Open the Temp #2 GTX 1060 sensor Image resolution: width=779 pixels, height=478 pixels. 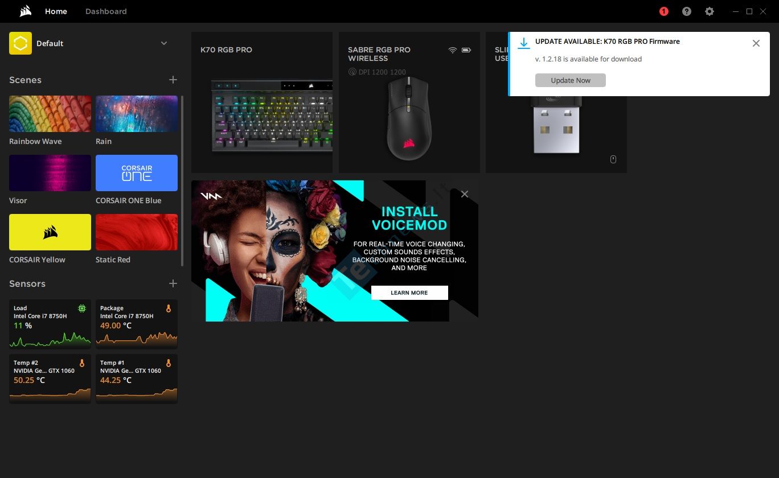pyautogui.click(x=50, y=378)
